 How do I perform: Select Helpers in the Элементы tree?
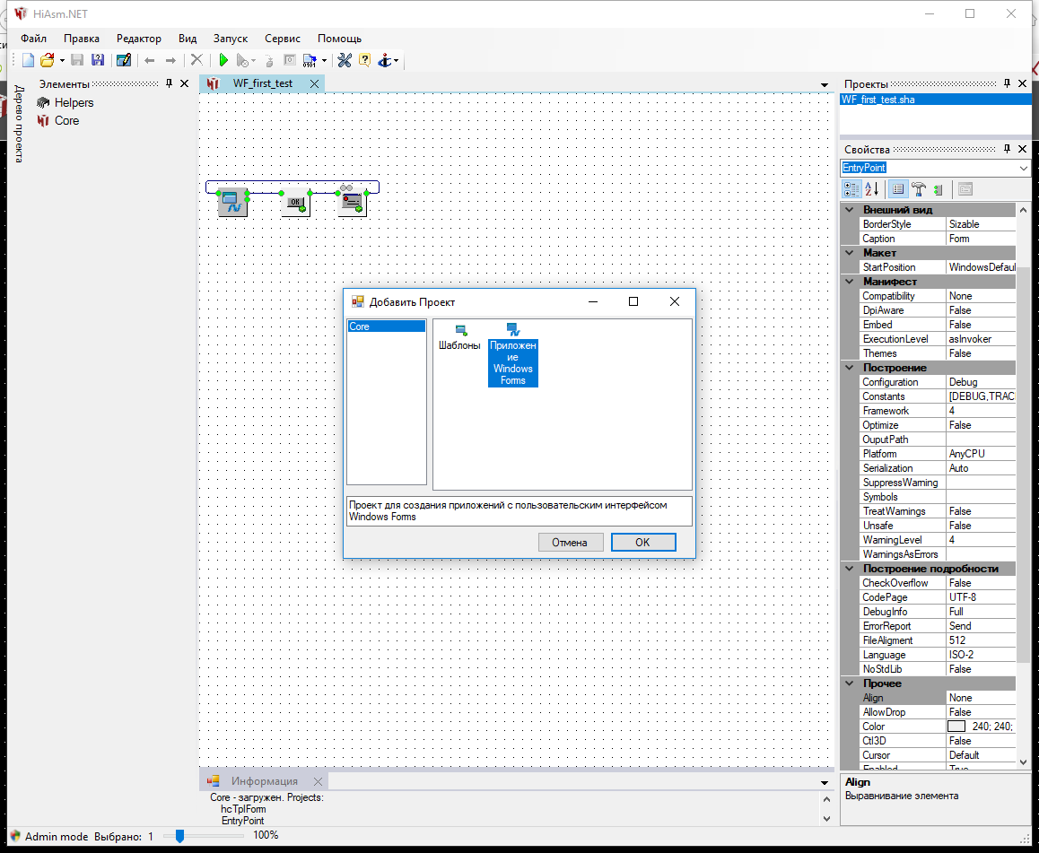point(74,102)
